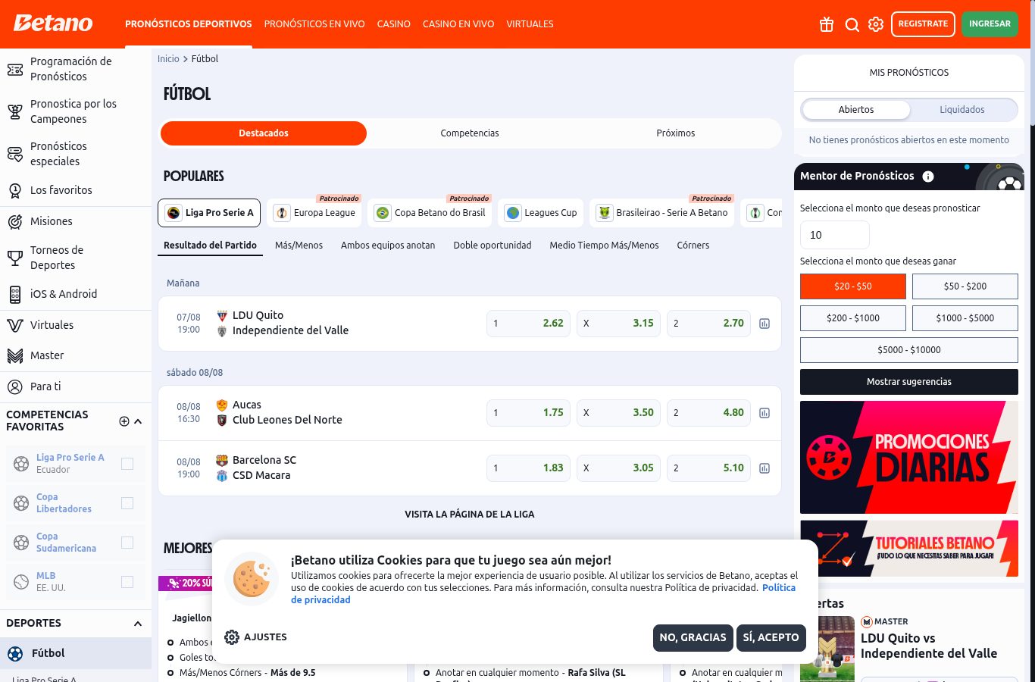
Task: Click the Liga Pro Serie A league badge
Action: 174,213
